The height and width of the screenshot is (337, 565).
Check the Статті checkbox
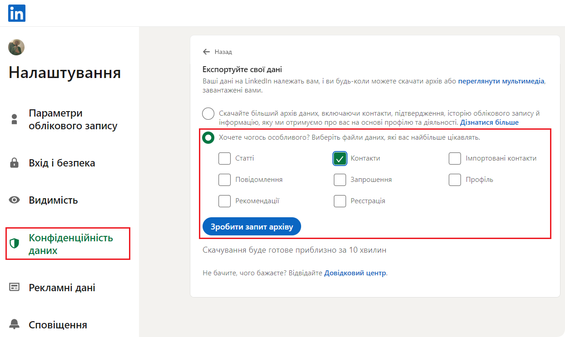(x=225, y=158)
